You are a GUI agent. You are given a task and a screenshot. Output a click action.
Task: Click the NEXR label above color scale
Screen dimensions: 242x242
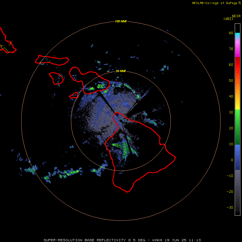pos(236,16)
